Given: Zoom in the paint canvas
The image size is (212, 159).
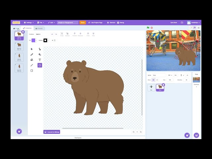Looking at the screenshot, I should 141,132.
